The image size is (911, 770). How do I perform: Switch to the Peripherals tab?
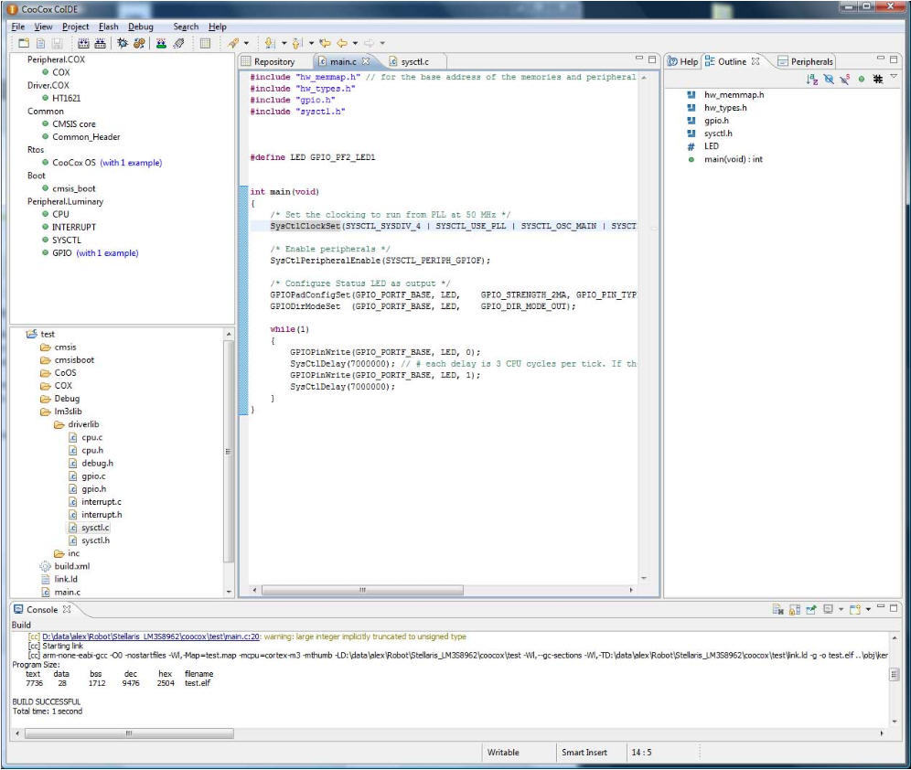805,61
